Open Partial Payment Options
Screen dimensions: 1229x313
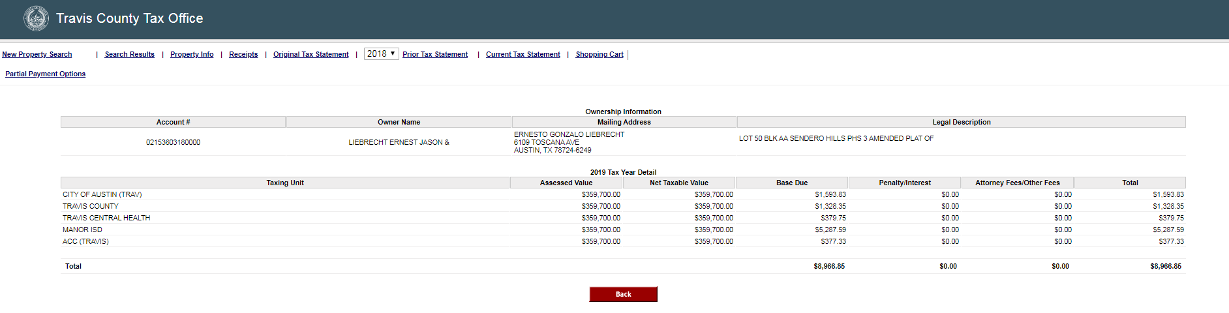(46, 74)
